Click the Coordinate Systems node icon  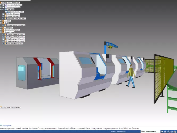(6, 5)
